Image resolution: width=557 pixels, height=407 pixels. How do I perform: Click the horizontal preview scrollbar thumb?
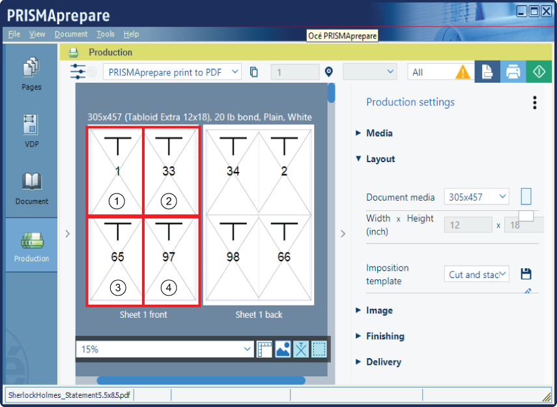[201, 380]
